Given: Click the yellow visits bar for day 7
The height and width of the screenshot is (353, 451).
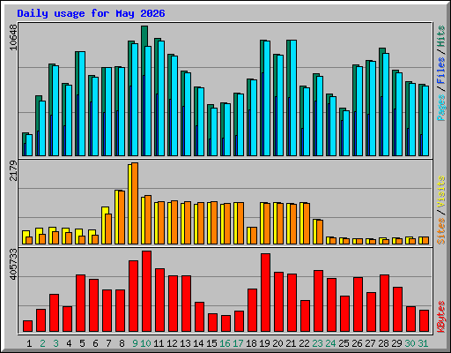Looking at the screenshot, I should (x=104, y=225).
